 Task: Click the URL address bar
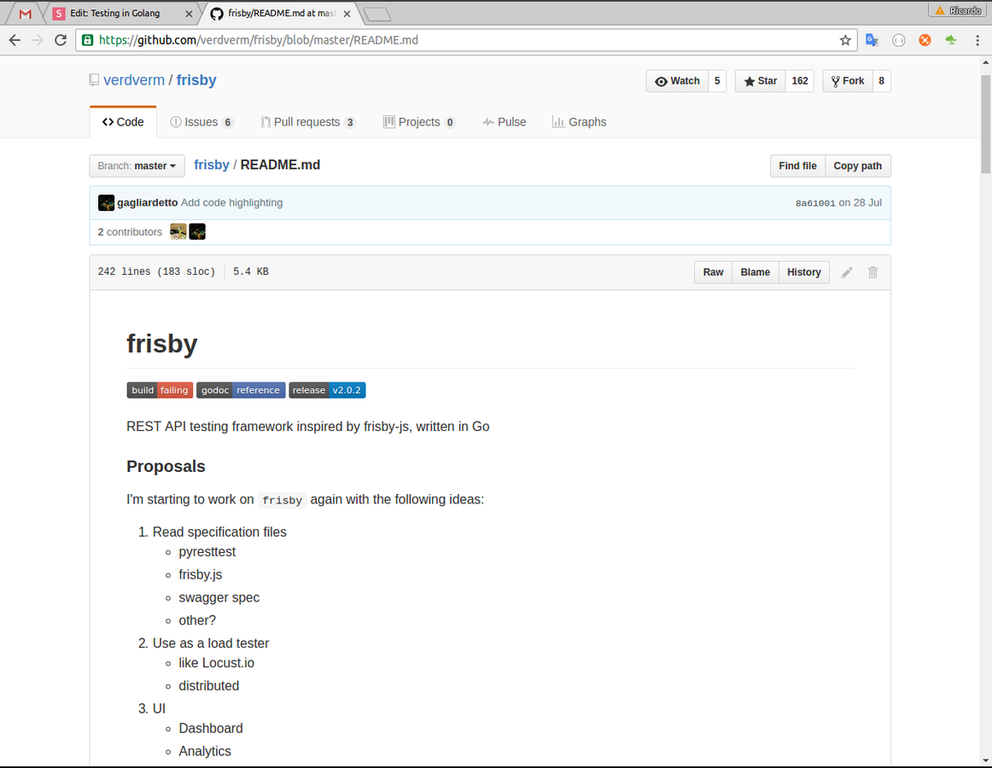tap(467, 40)
